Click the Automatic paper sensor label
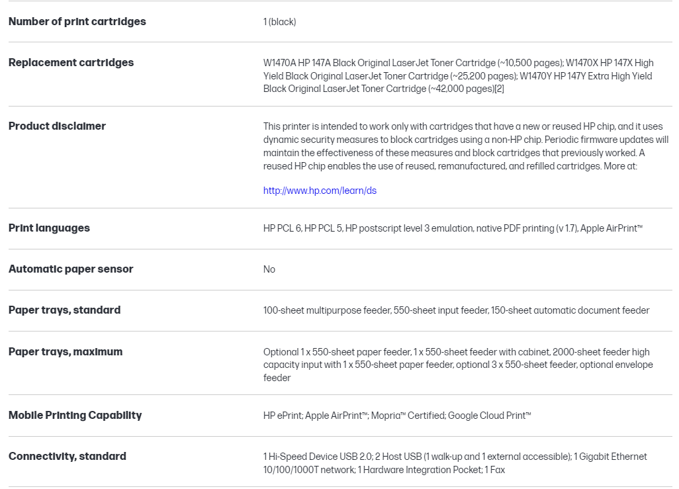 [71, 269]
